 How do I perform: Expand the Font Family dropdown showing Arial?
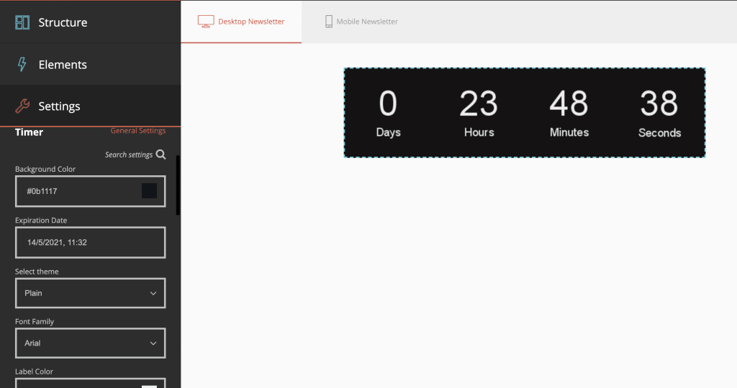tap(90, 343)
